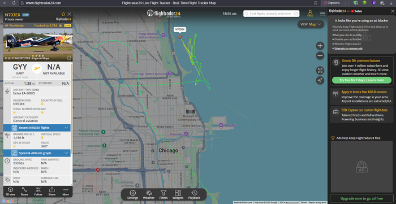
Task: Open the Filters funnel icon
Action: (163, 193)
